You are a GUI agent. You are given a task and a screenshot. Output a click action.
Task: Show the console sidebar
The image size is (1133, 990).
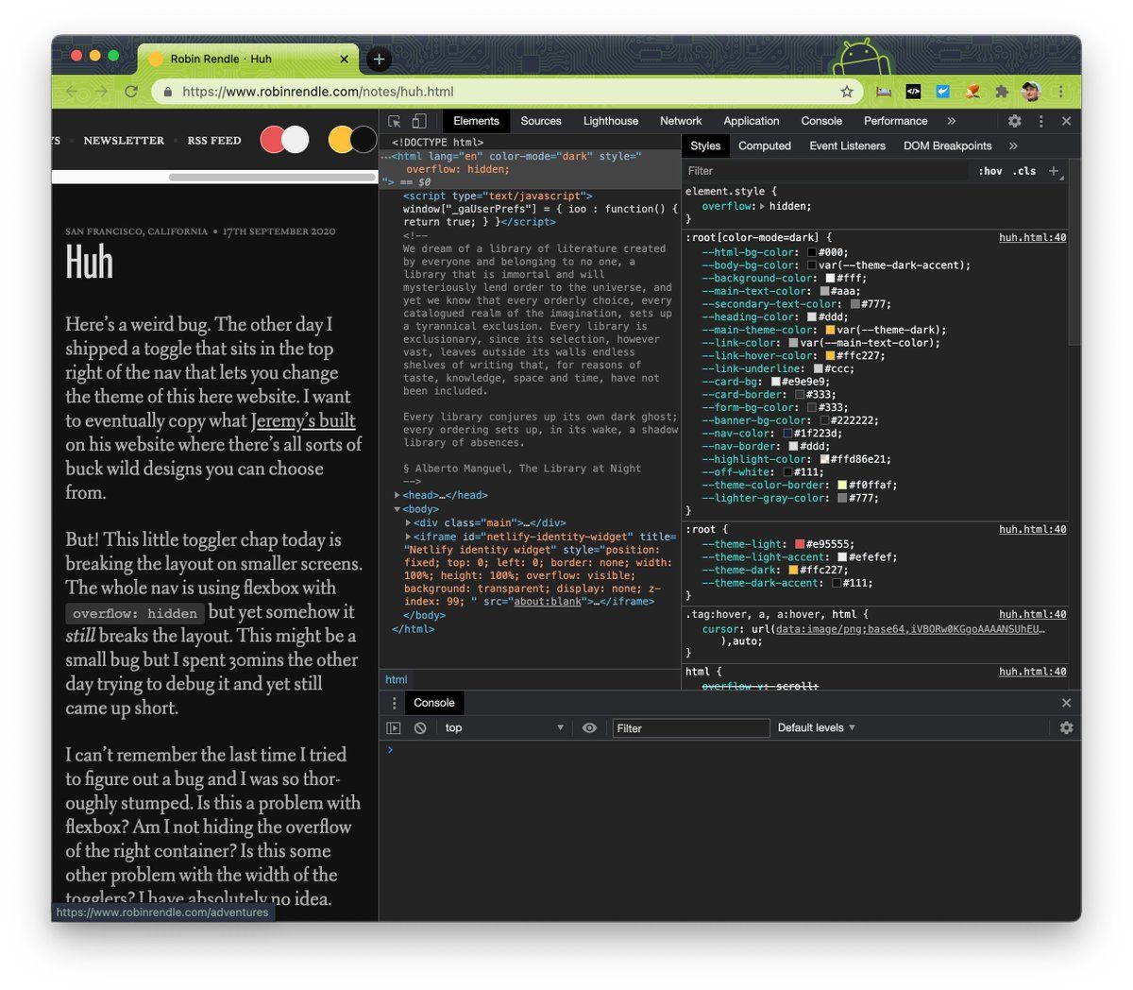[x=394, y=728]
